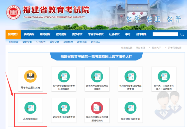187x129 pixels.
Task: Click the 艺术类、体育类本科综合分排名查询 label
Action: tap(164, 87)
